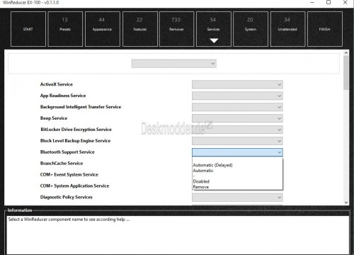The image size is (354, 255).
Task: Open Block Level Backup Engine Service dropdown
Action: (237, 141)
